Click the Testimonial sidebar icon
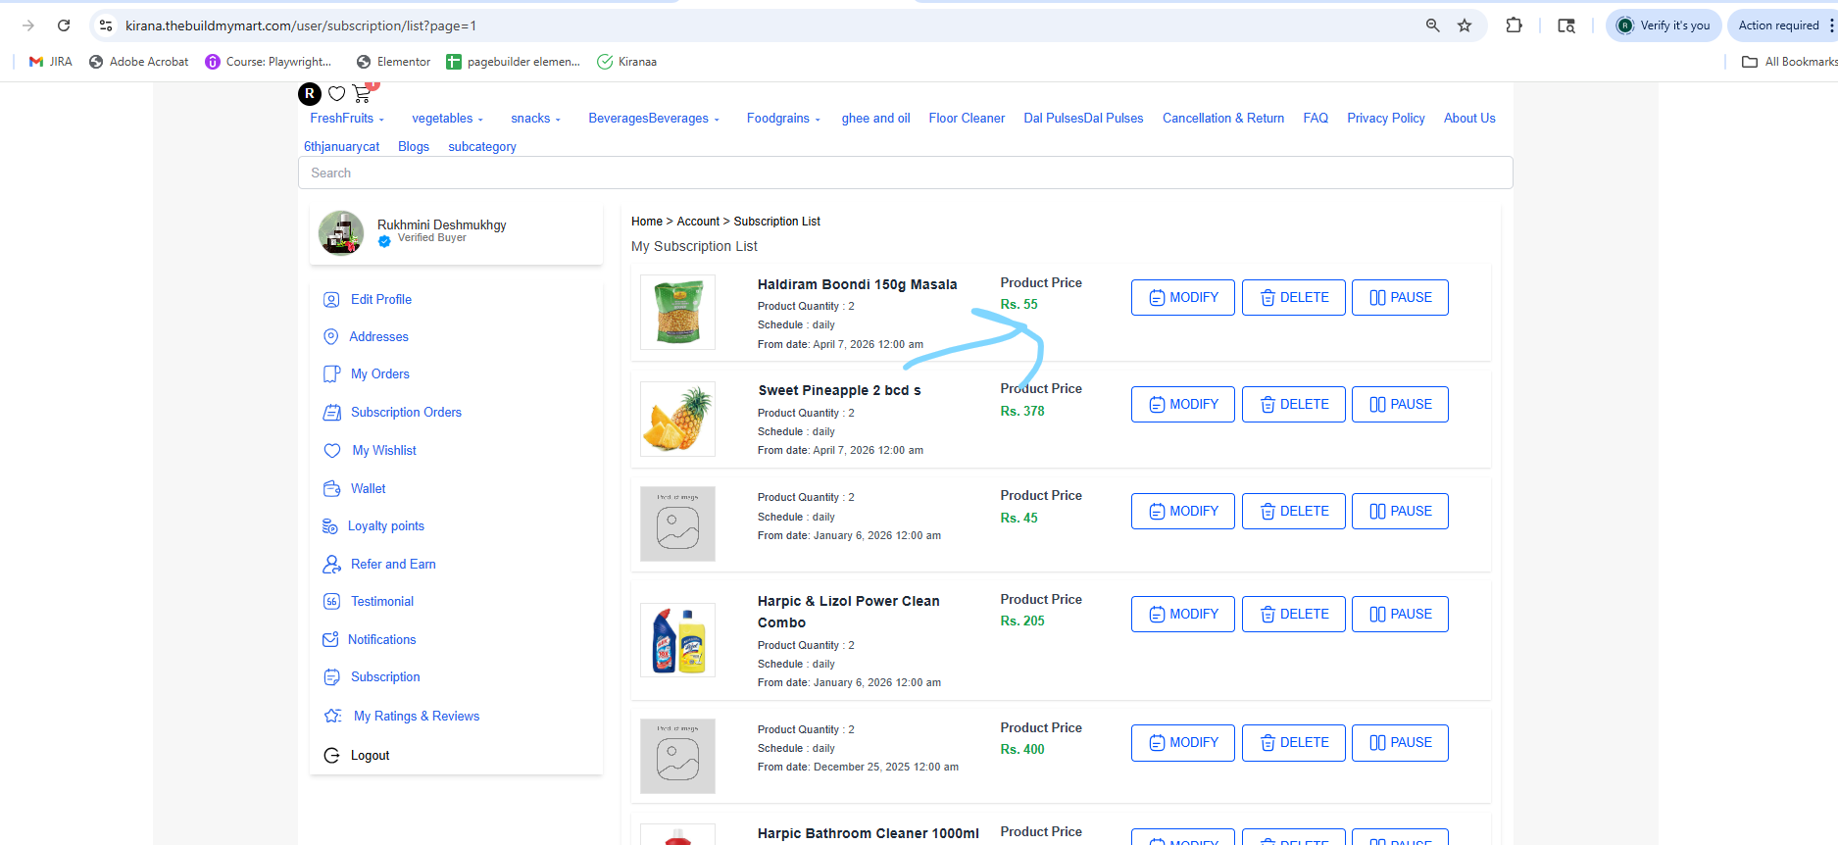Image resolution: width=1838 pixels, height=845 pixels. 331,602
